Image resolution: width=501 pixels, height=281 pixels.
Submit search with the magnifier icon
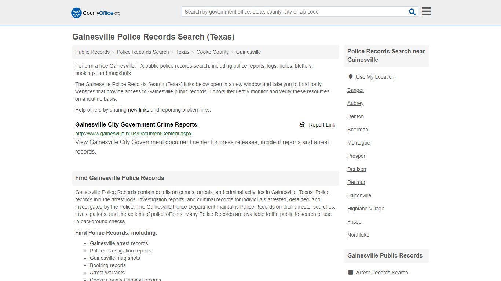[412, 12]
